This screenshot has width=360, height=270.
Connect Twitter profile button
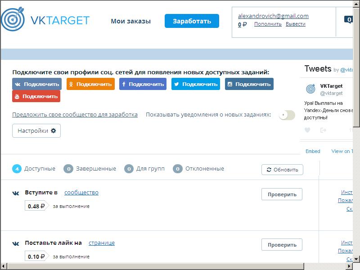click(x=196, y=84)
